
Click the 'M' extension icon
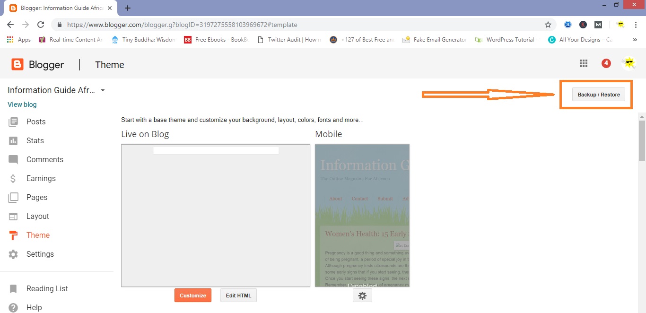point(598,25)
